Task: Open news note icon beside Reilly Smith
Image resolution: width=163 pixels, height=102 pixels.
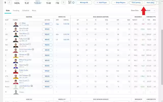Action: click(29, 39)
